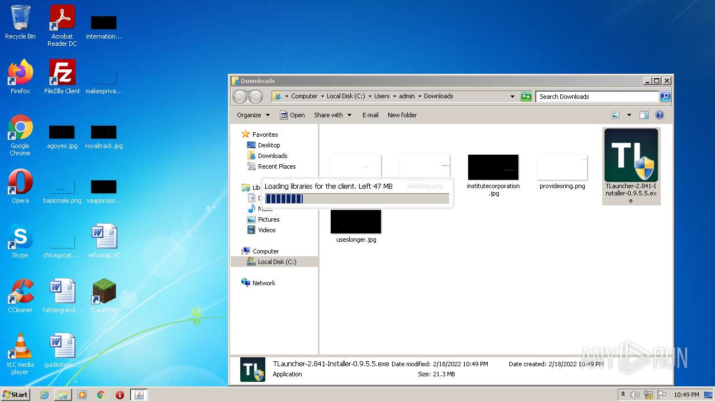Change view with the views icon
Viewport: 715px width, 402px height.
pos(616,115)
